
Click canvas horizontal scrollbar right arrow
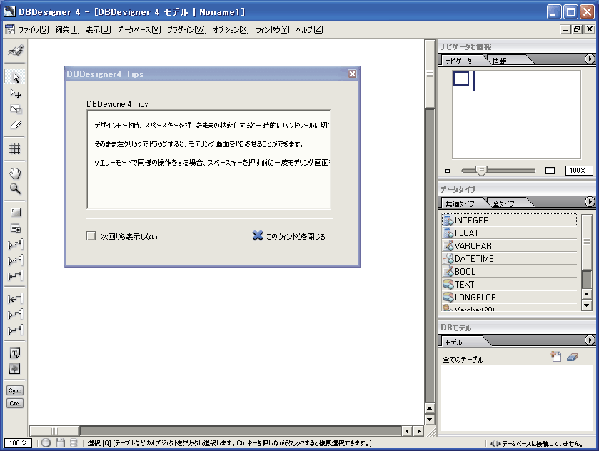pos(419,431)
